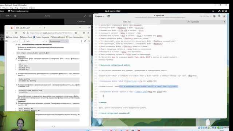The height and width of the screenshot is (131, 233).
Task: Open the image viewer hamburger menu
Action: pos(90,16)
